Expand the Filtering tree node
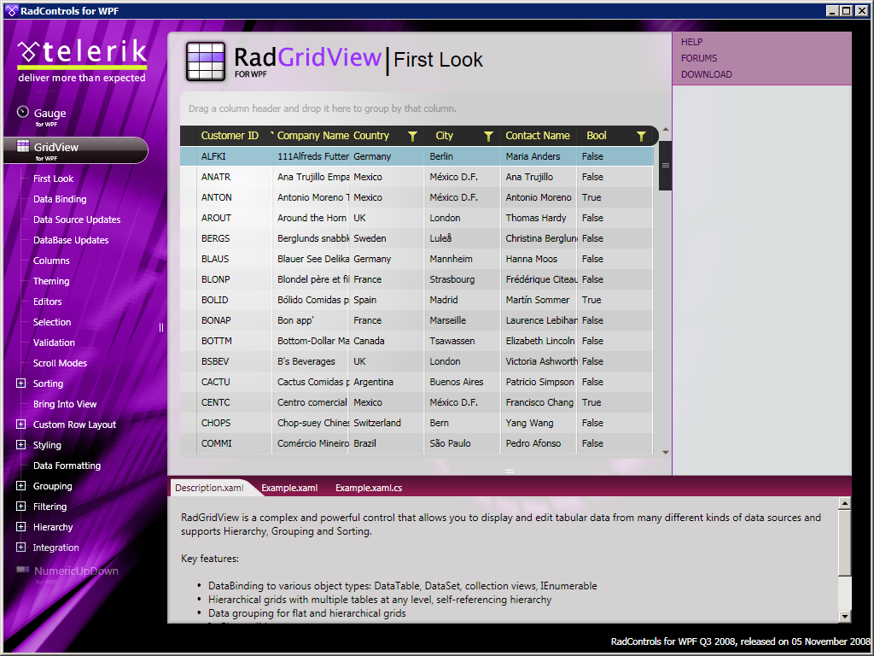The width and height of the screenshot is (874, 656). [x=20, y=506]
